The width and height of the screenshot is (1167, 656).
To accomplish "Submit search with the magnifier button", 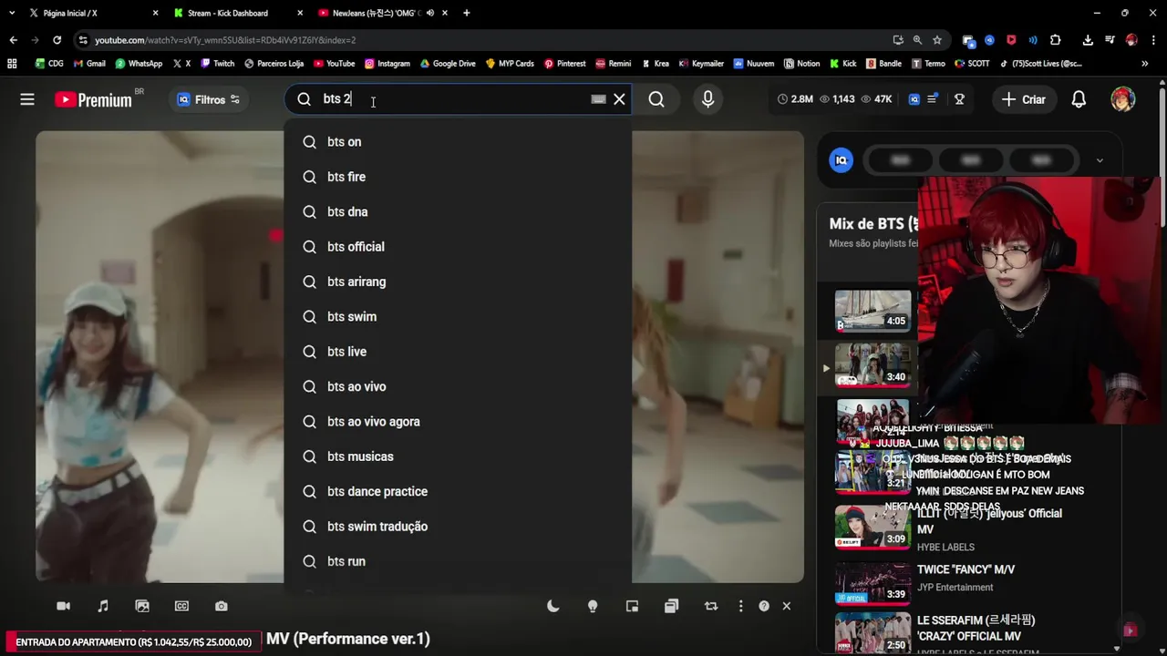I will point(656,99).
